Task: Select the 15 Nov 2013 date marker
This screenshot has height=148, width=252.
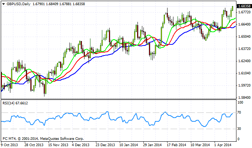Action: click(58, 145)
